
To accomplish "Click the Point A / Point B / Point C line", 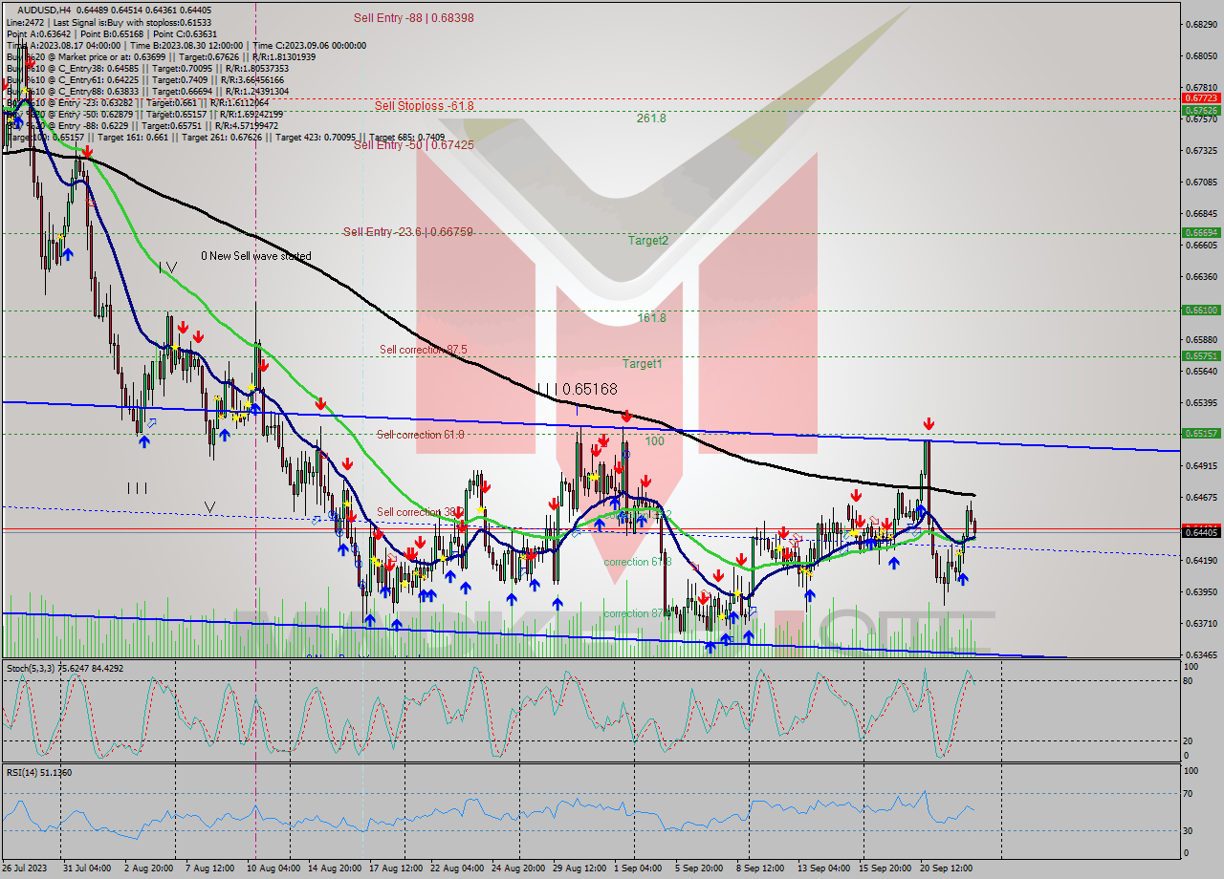I will pyautogui.click(x=112, y=34).
